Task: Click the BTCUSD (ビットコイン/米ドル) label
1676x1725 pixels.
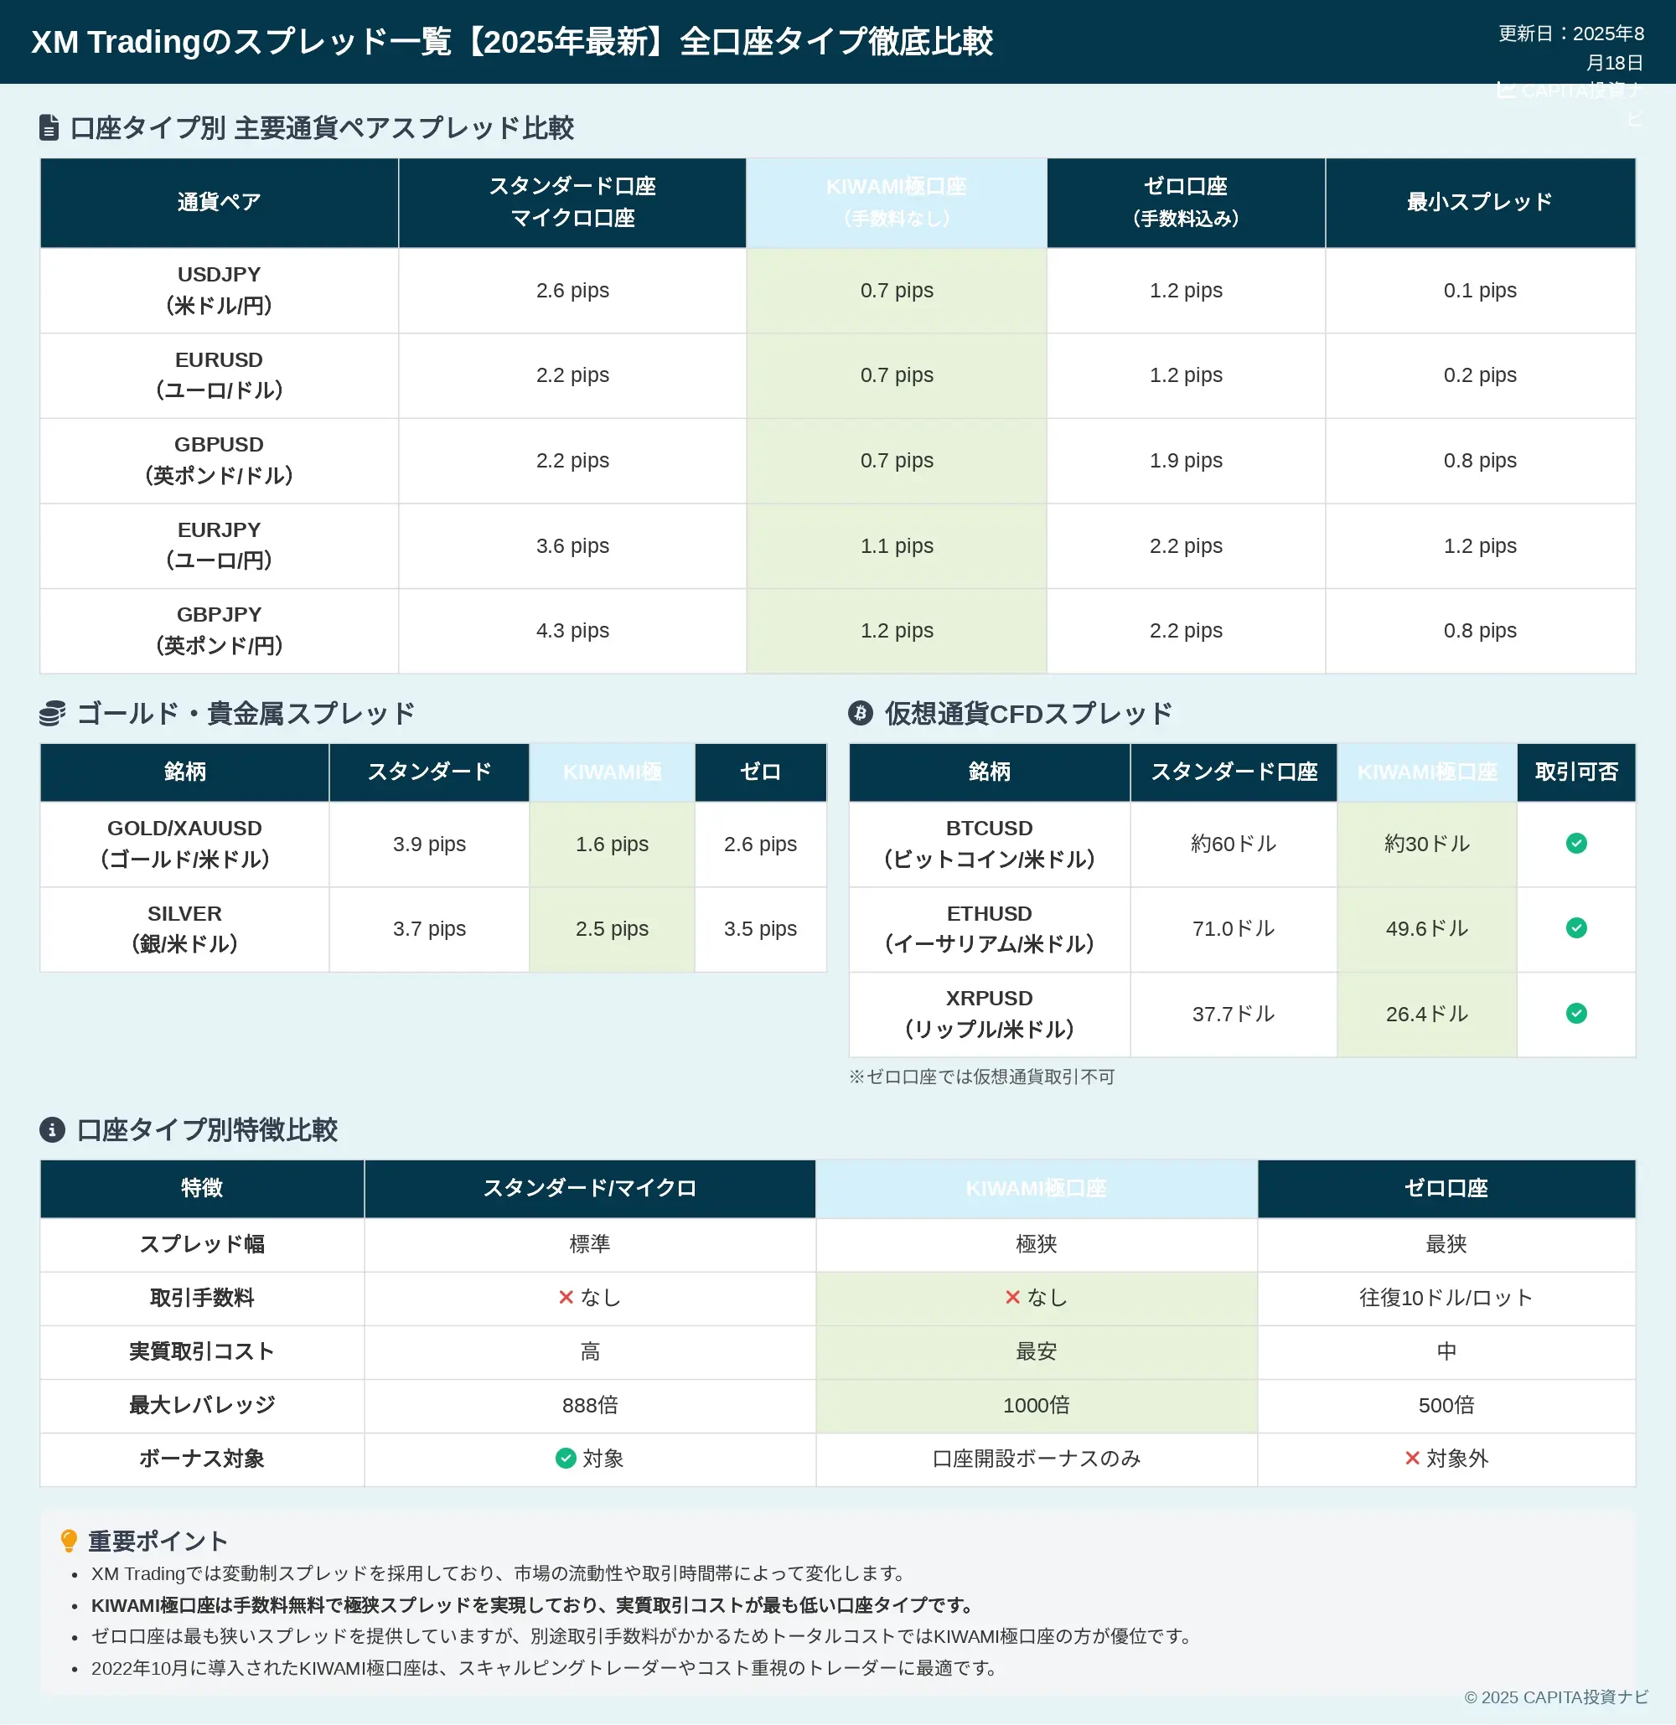Action: 990,843
